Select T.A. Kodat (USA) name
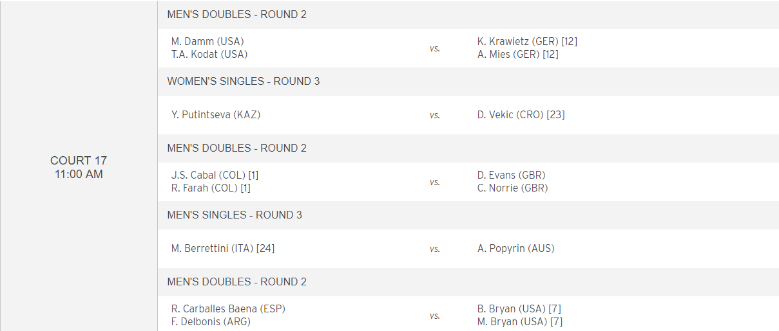The width and height of the screenshot is (779, 331). (x=209, y=55)
